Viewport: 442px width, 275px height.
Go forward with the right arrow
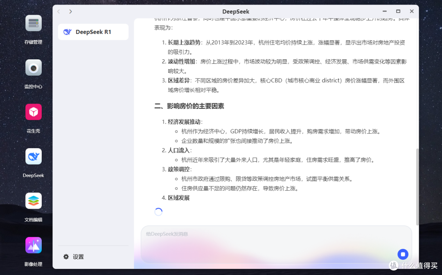[70, 11]
